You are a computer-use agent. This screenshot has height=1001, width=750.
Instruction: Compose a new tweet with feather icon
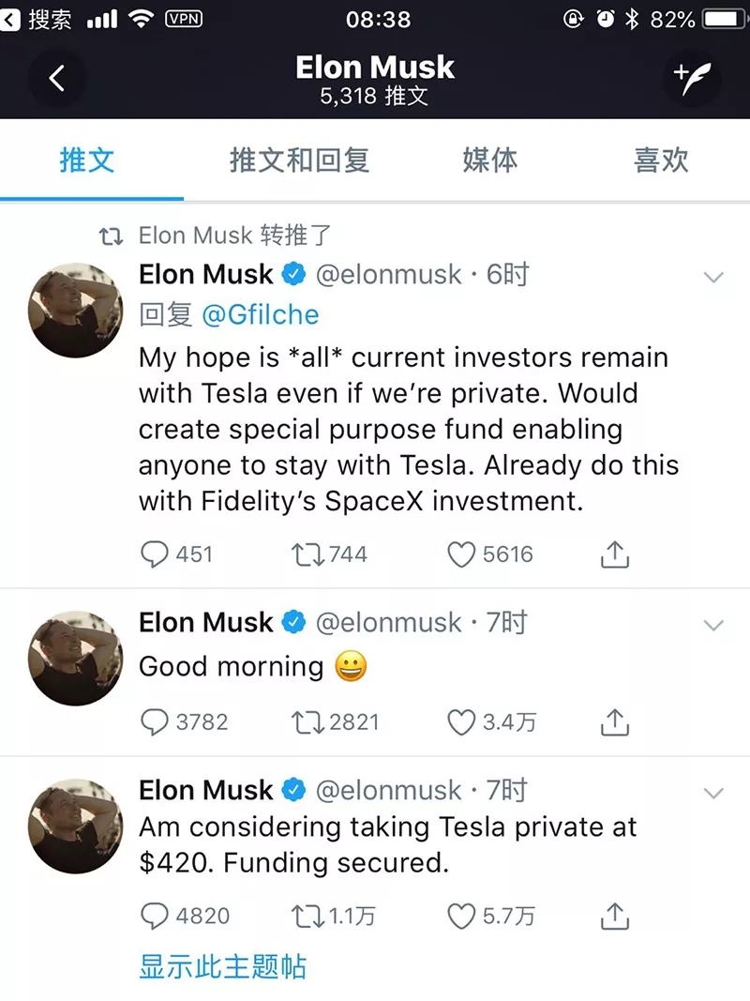[691, 78]
